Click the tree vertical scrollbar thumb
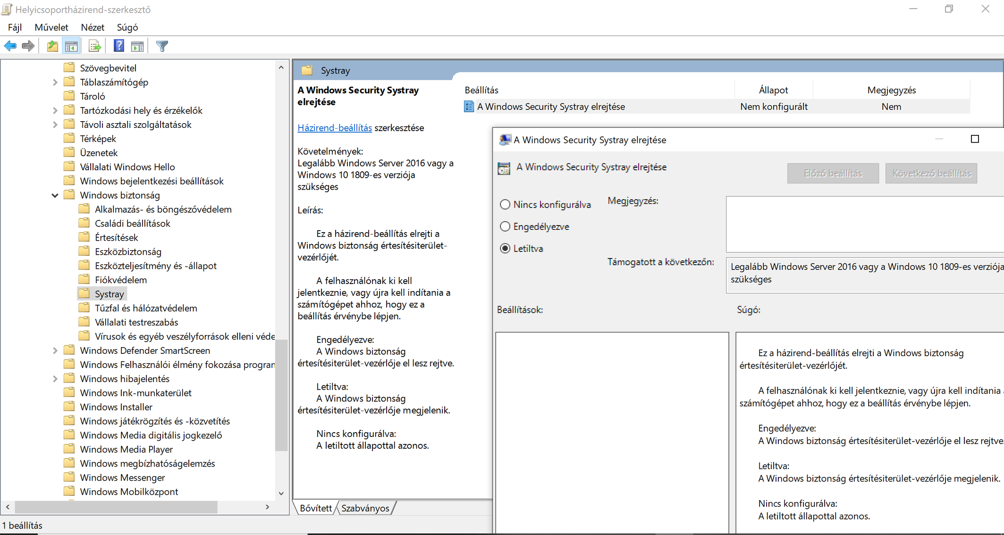Screen dimensions: 1004x535 click(281, 395)
